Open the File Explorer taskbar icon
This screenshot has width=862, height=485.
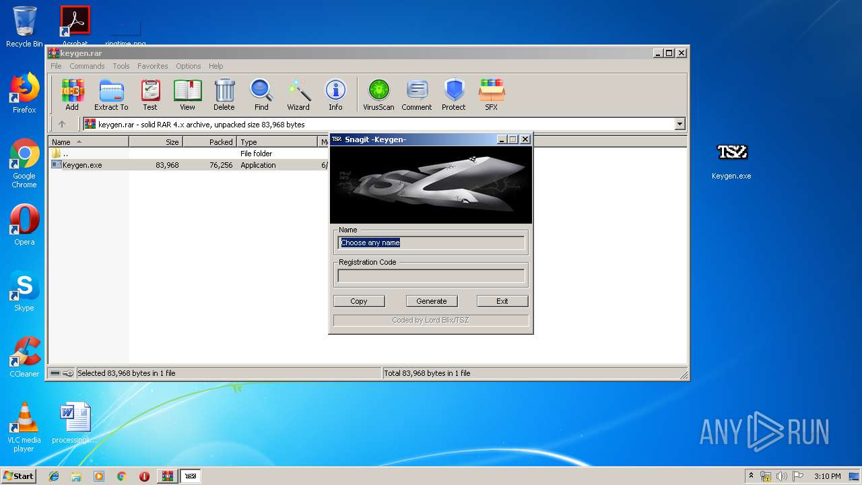click(76, 476)
